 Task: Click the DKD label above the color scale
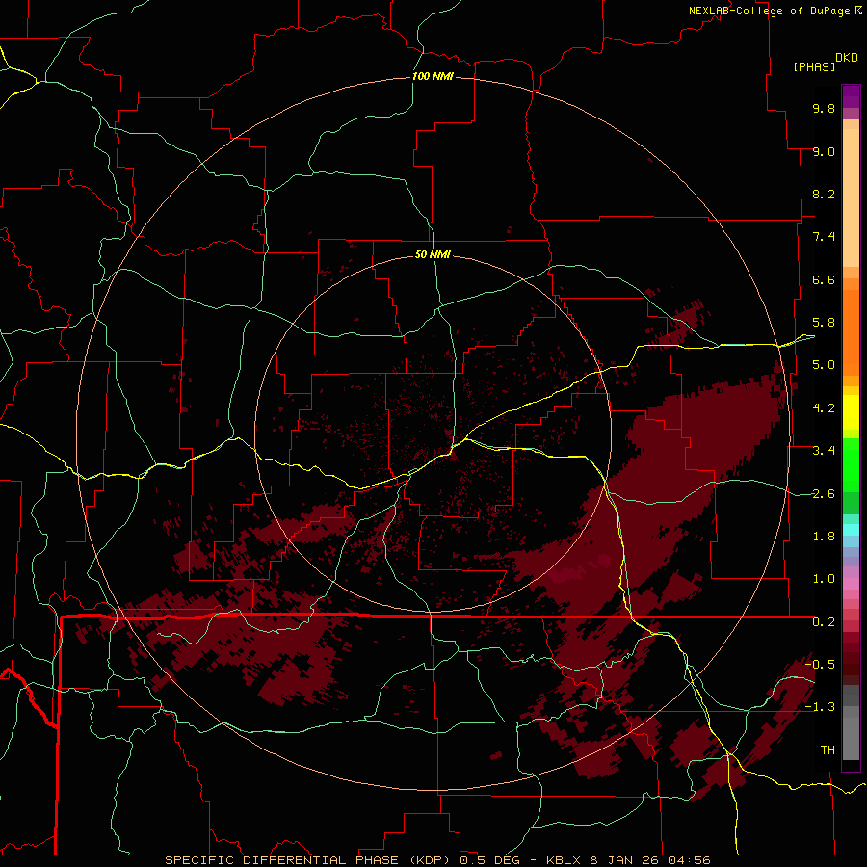pos(847,58)
